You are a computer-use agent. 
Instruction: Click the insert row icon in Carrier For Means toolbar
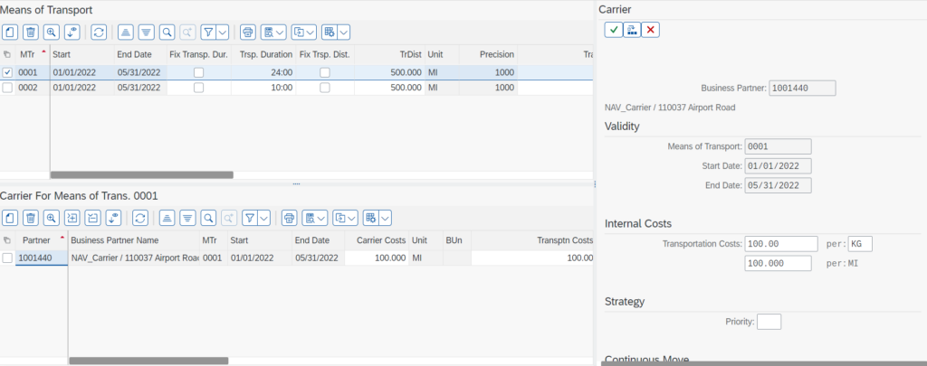72,218
